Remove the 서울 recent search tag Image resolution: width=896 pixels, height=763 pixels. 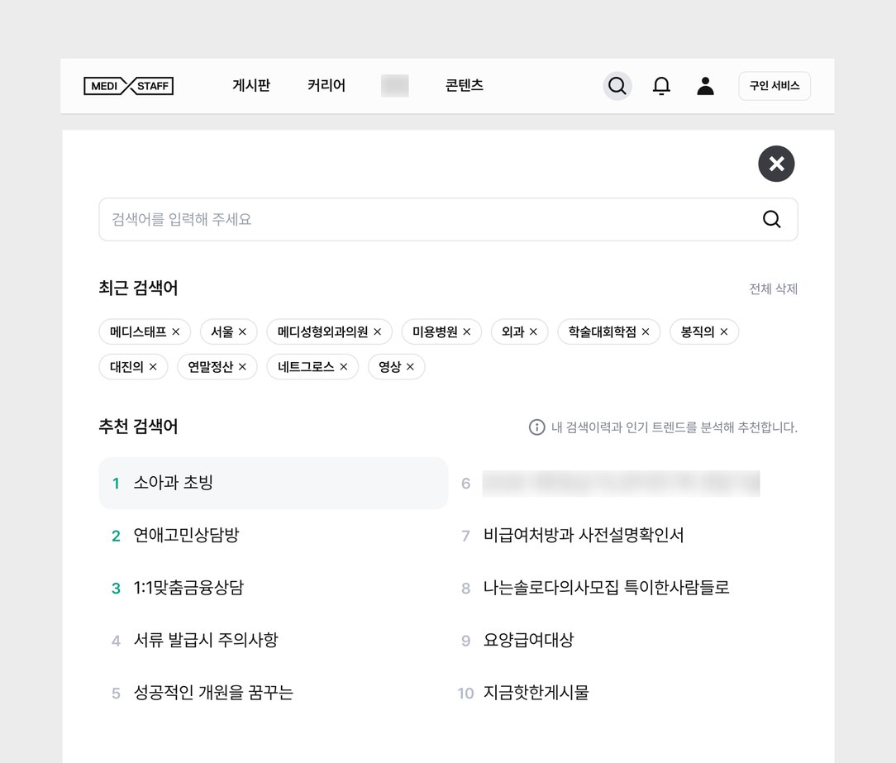click(242, 332)
